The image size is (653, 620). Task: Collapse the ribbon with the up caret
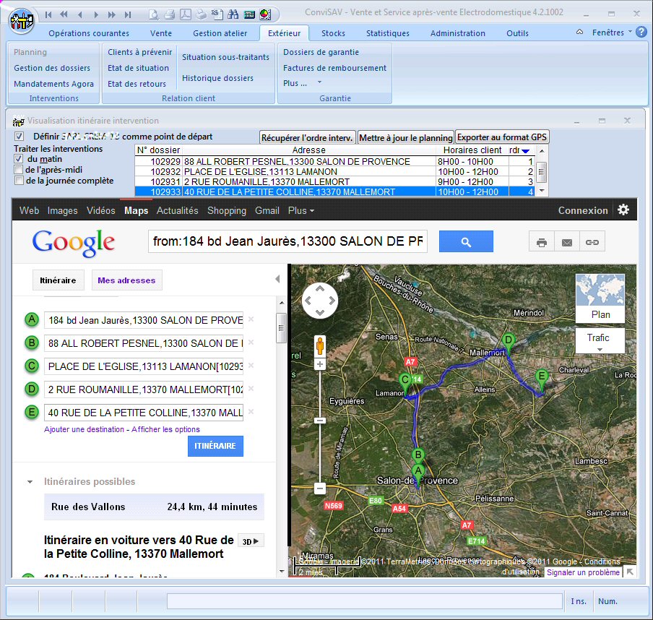click(x=580, y=32)
